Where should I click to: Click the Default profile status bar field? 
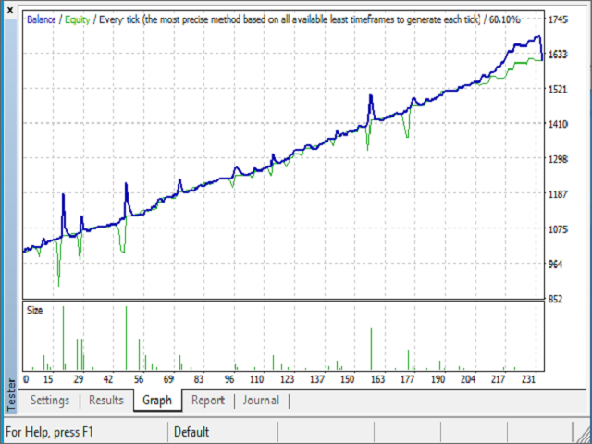click(x=191, y=432)
